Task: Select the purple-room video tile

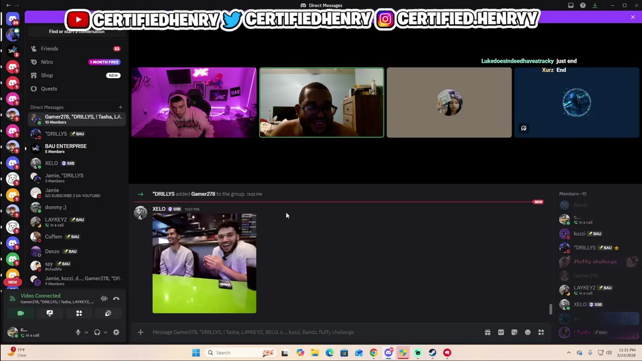Action: click(x=194, y=102)
